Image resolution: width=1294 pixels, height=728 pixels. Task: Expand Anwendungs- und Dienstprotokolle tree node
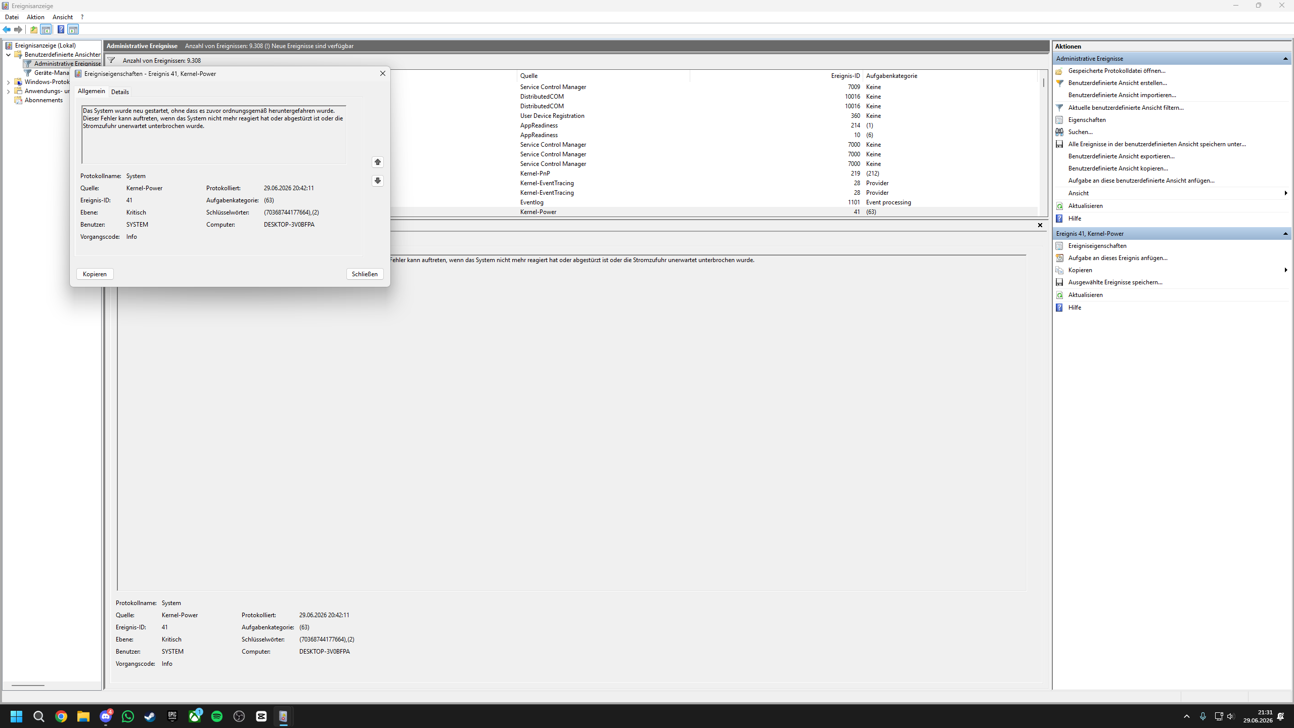tap(8, 91)
